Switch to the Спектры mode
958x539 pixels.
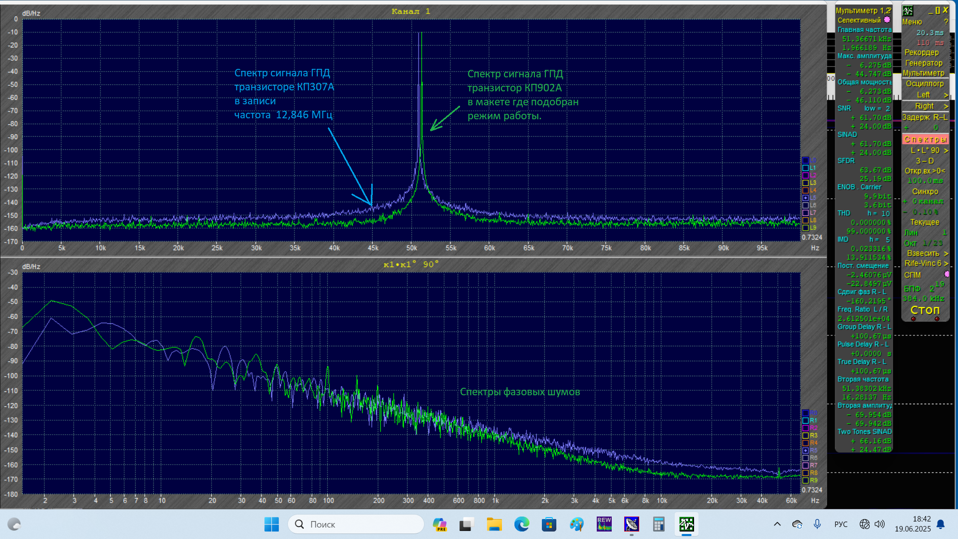[925, 139]
